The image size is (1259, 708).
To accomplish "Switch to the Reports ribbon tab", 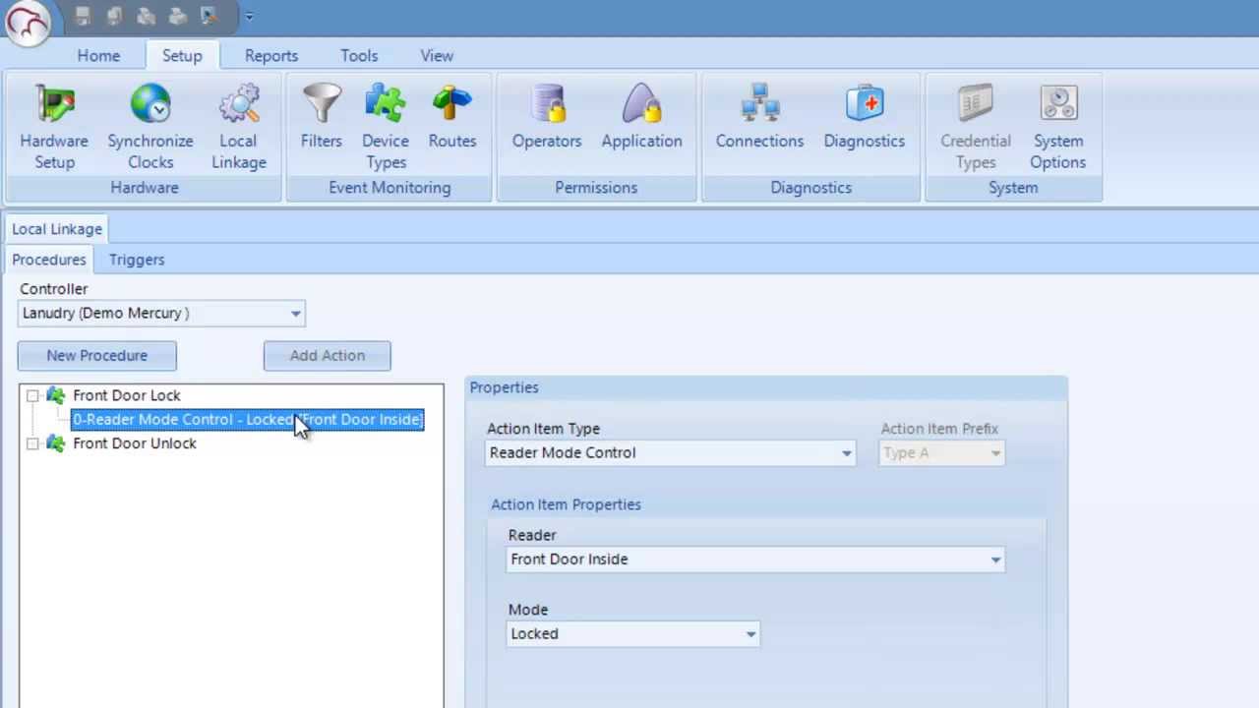I will click(x=271, y=56).
